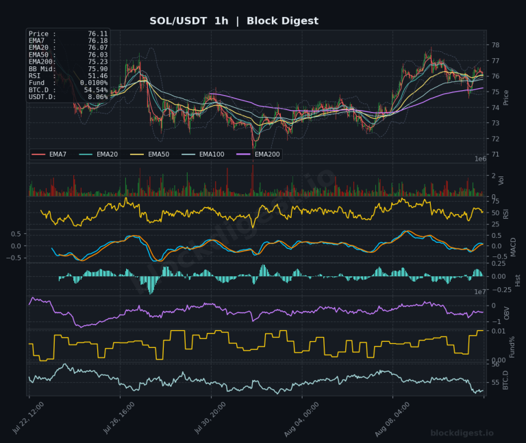The width and height of the screenshot is (526, 443).
Task: Click the "72" tick on the price axis
Action: [x=495, y=139]
